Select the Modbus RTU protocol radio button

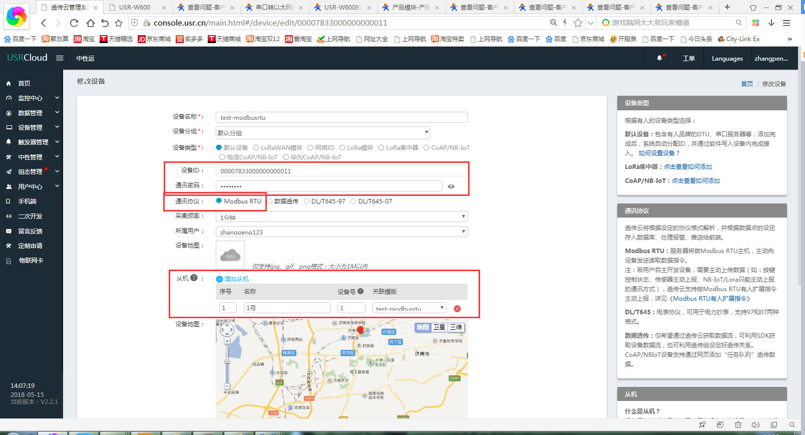[x=219, y=201]
